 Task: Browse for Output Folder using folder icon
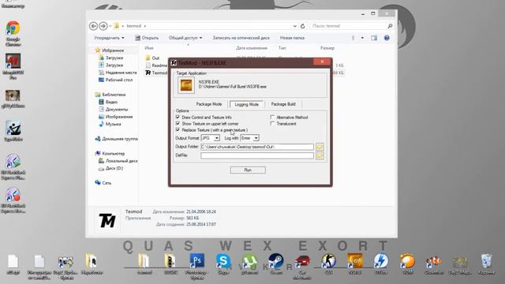(x=319, y=147)
